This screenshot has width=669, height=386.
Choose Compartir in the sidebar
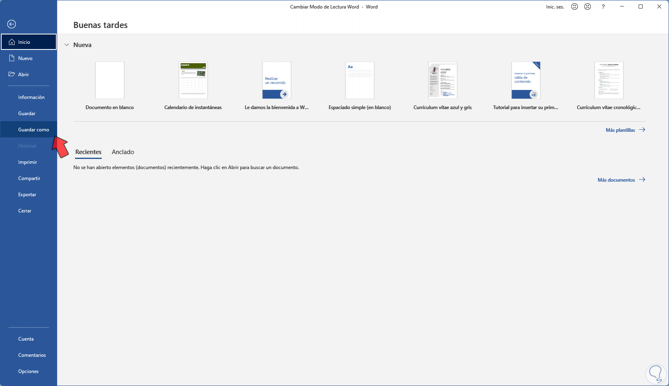pyautogui.click(x=28, y=178)
